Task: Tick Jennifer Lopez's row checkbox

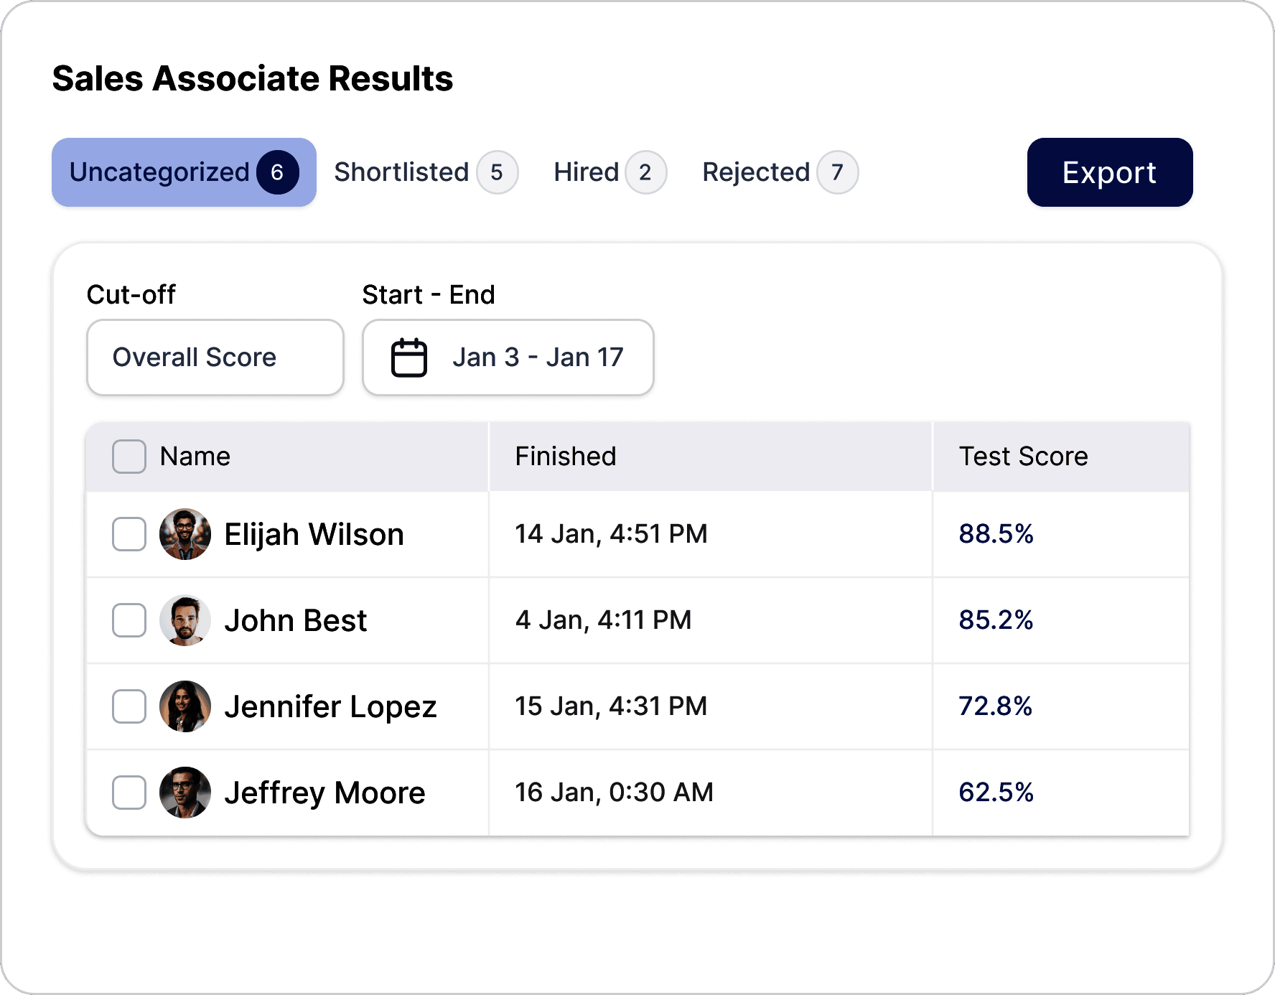Action: point(129,706)
